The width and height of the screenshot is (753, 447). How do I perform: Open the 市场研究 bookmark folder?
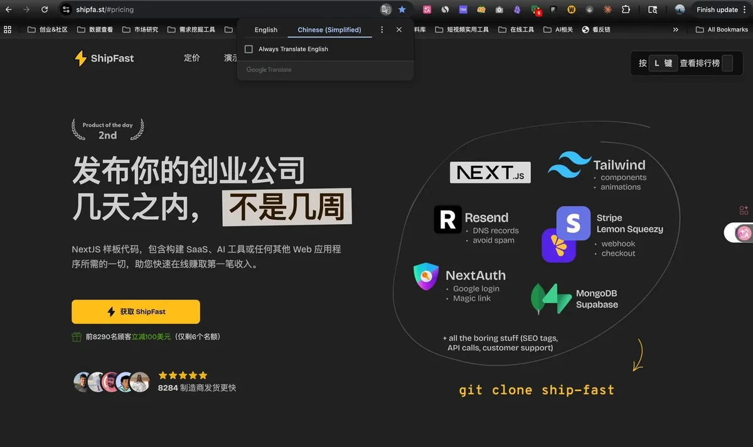coord(140,30)
